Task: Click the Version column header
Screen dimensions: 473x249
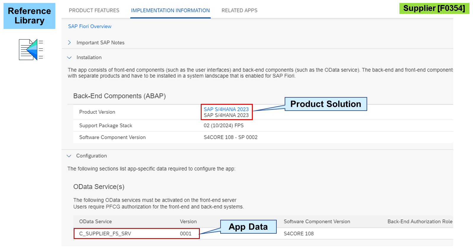Action: tap(188, 221)
